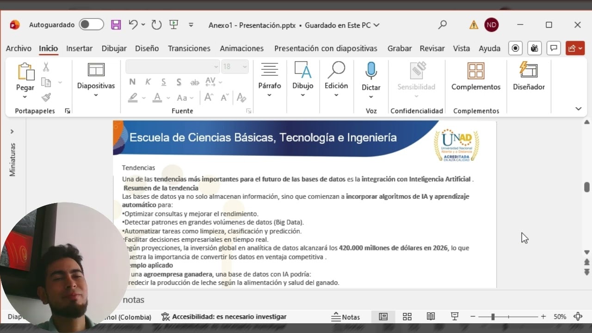
Task: Toggle text Shadow (S) formatting
Action: click(179, 82)
